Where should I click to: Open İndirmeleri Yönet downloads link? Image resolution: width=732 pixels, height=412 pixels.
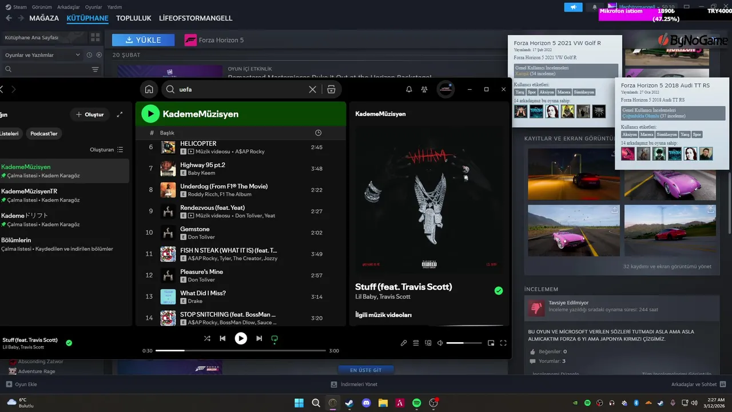[x=354, y=385]
